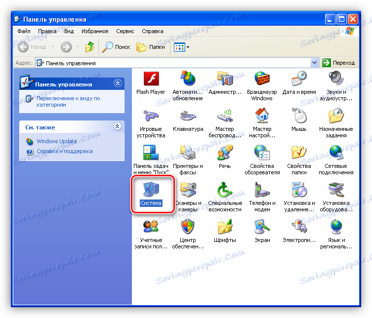This screenshot has height=318, width=372.
Task: Go up one folder level
Action: pos(90,47)
